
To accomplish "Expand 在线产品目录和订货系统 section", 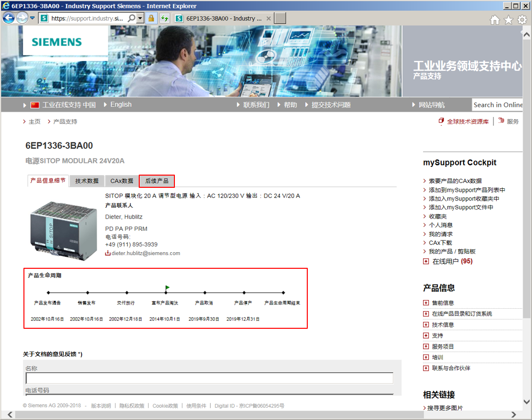I will coord(426,314).
